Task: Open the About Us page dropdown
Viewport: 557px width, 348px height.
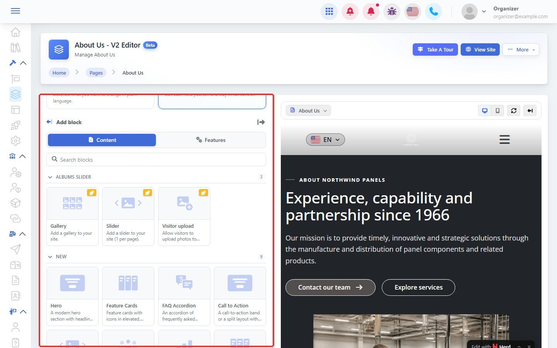Action: pyautogui.click(x=309, y=111)
